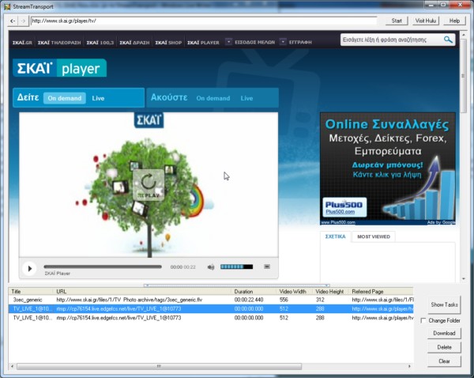Switch to the ΣΧΕΤΙΚΑ tab

pos(335,236)
